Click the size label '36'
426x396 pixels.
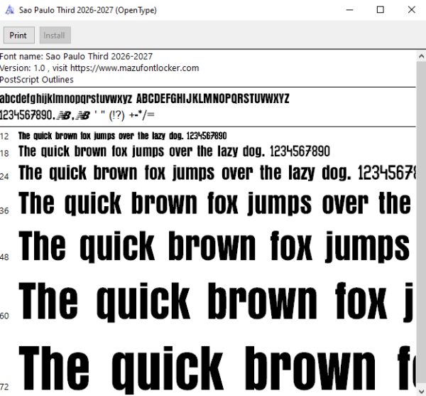coord(4,210)
